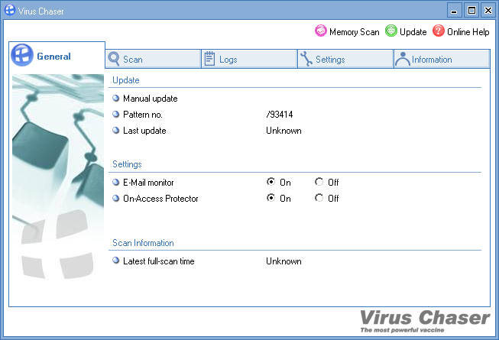Viewport: 499px width, 340px height.
Task: Click the person icon on Information tab
Action: 403,59
